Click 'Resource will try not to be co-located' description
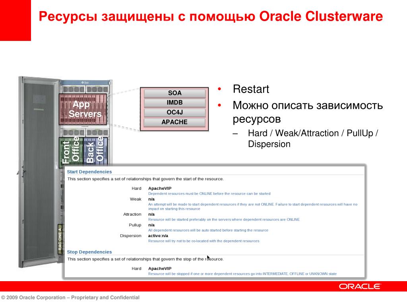This screenshot has height=305, width=407. 204,241
